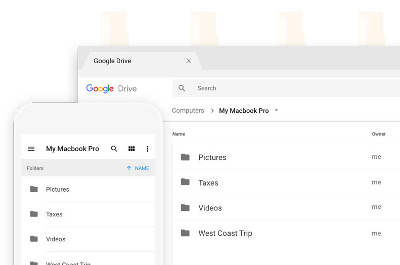
Task: Open the Videos folder on desktop
Action: [210, 208]
